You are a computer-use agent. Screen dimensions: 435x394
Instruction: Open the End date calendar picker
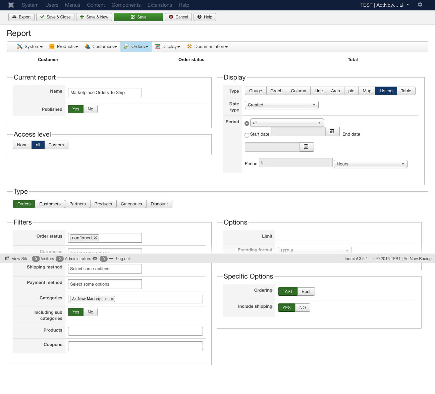pyautogui.click(x=306, y=147)
